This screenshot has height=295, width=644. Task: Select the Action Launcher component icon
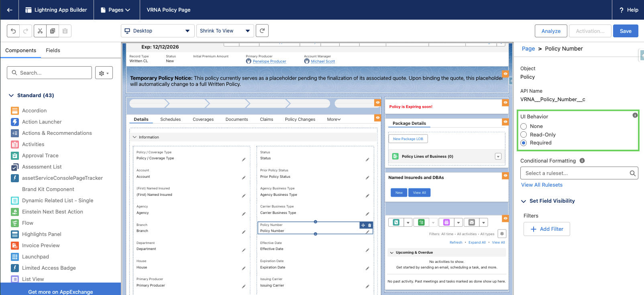coord(15,122)
